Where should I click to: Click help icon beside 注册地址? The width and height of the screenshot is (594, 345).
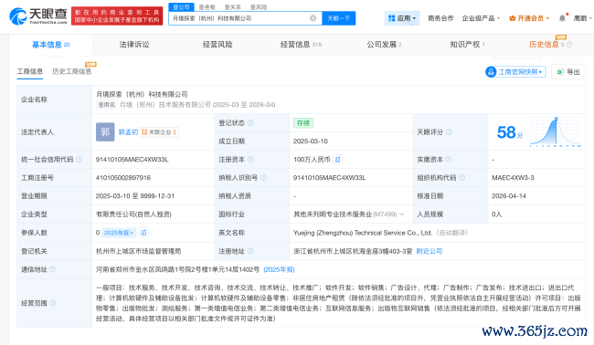[x=250, y=251]
